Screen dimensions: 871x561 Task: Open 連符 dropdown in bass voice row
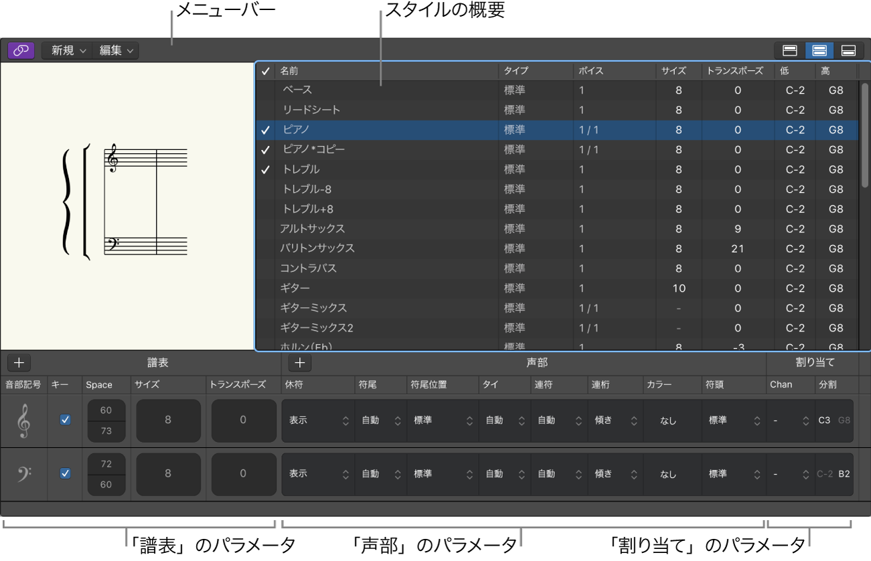point(559,473)
